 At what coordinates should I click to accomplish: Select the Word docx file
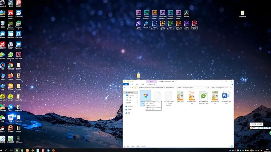226,97
